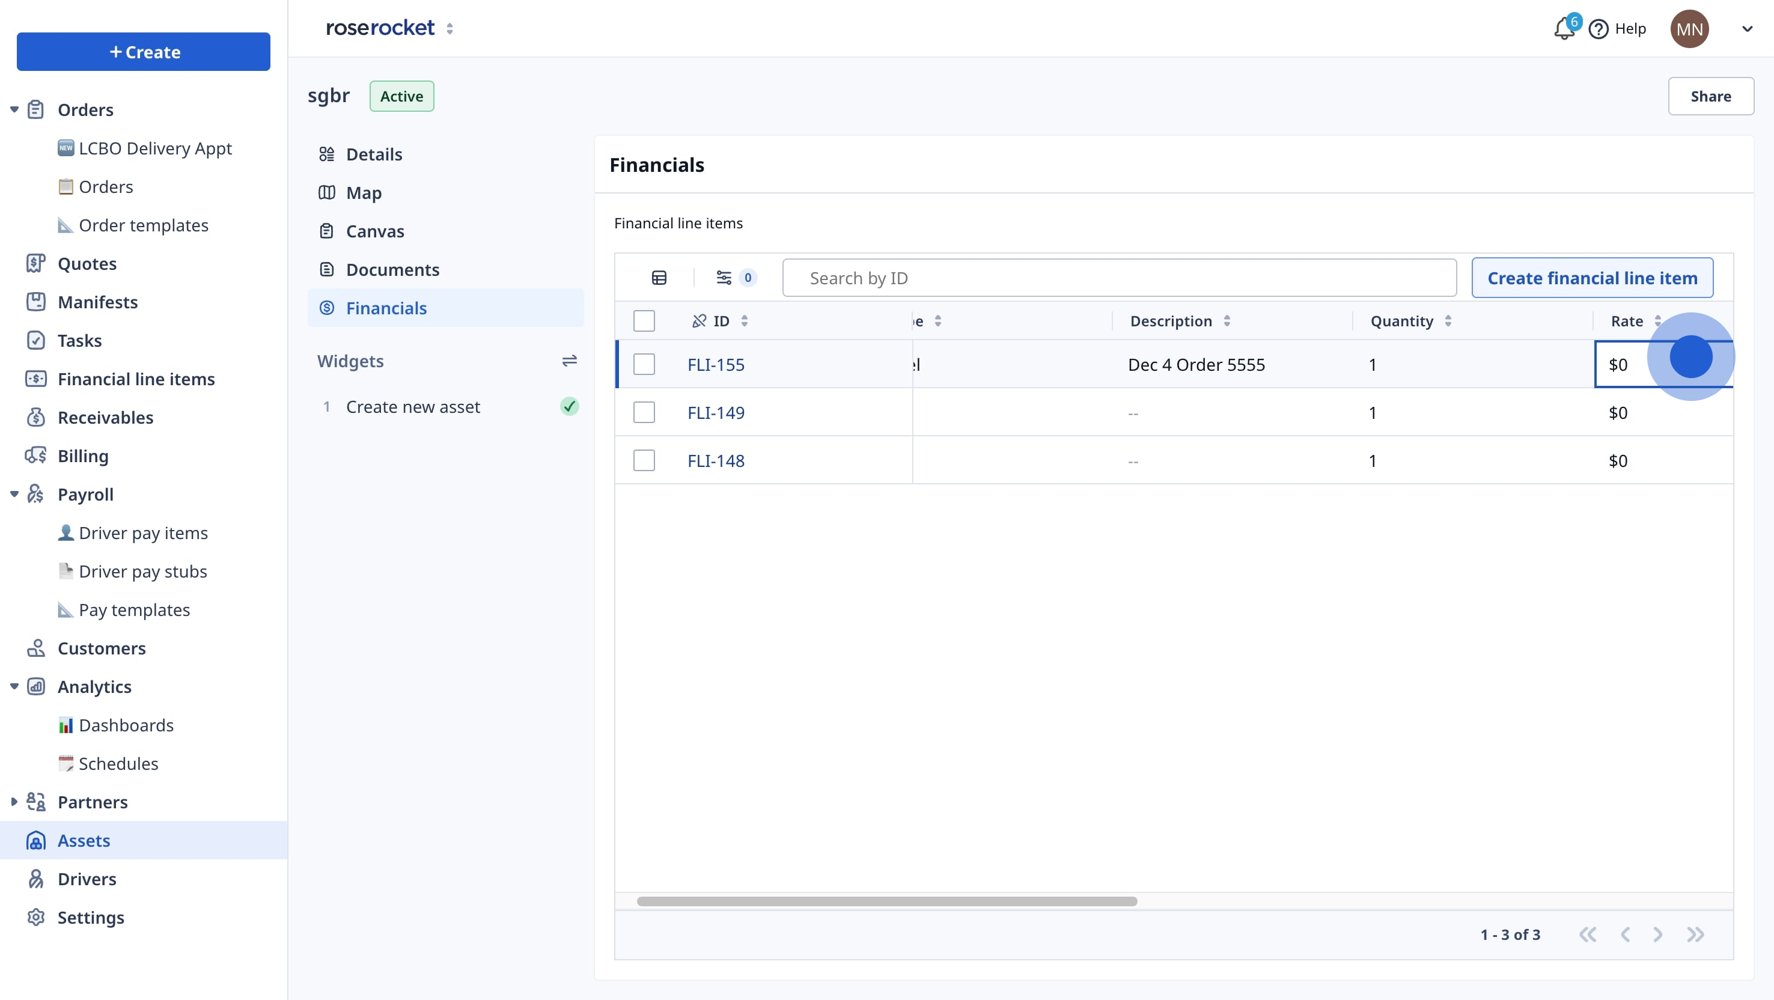Collapse the Orders sidebar section
The width and height of the screenshot is (1774, 1000).
click(x=14, y=109)
